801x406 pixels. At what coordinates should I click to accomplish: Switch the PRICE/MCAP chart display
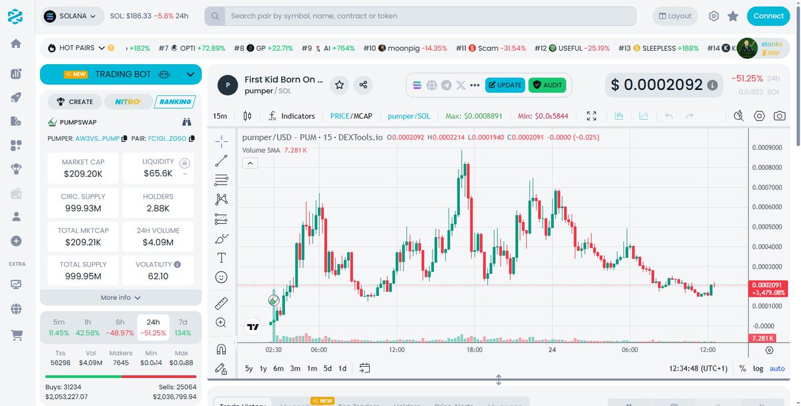click(x=351, y=116)
